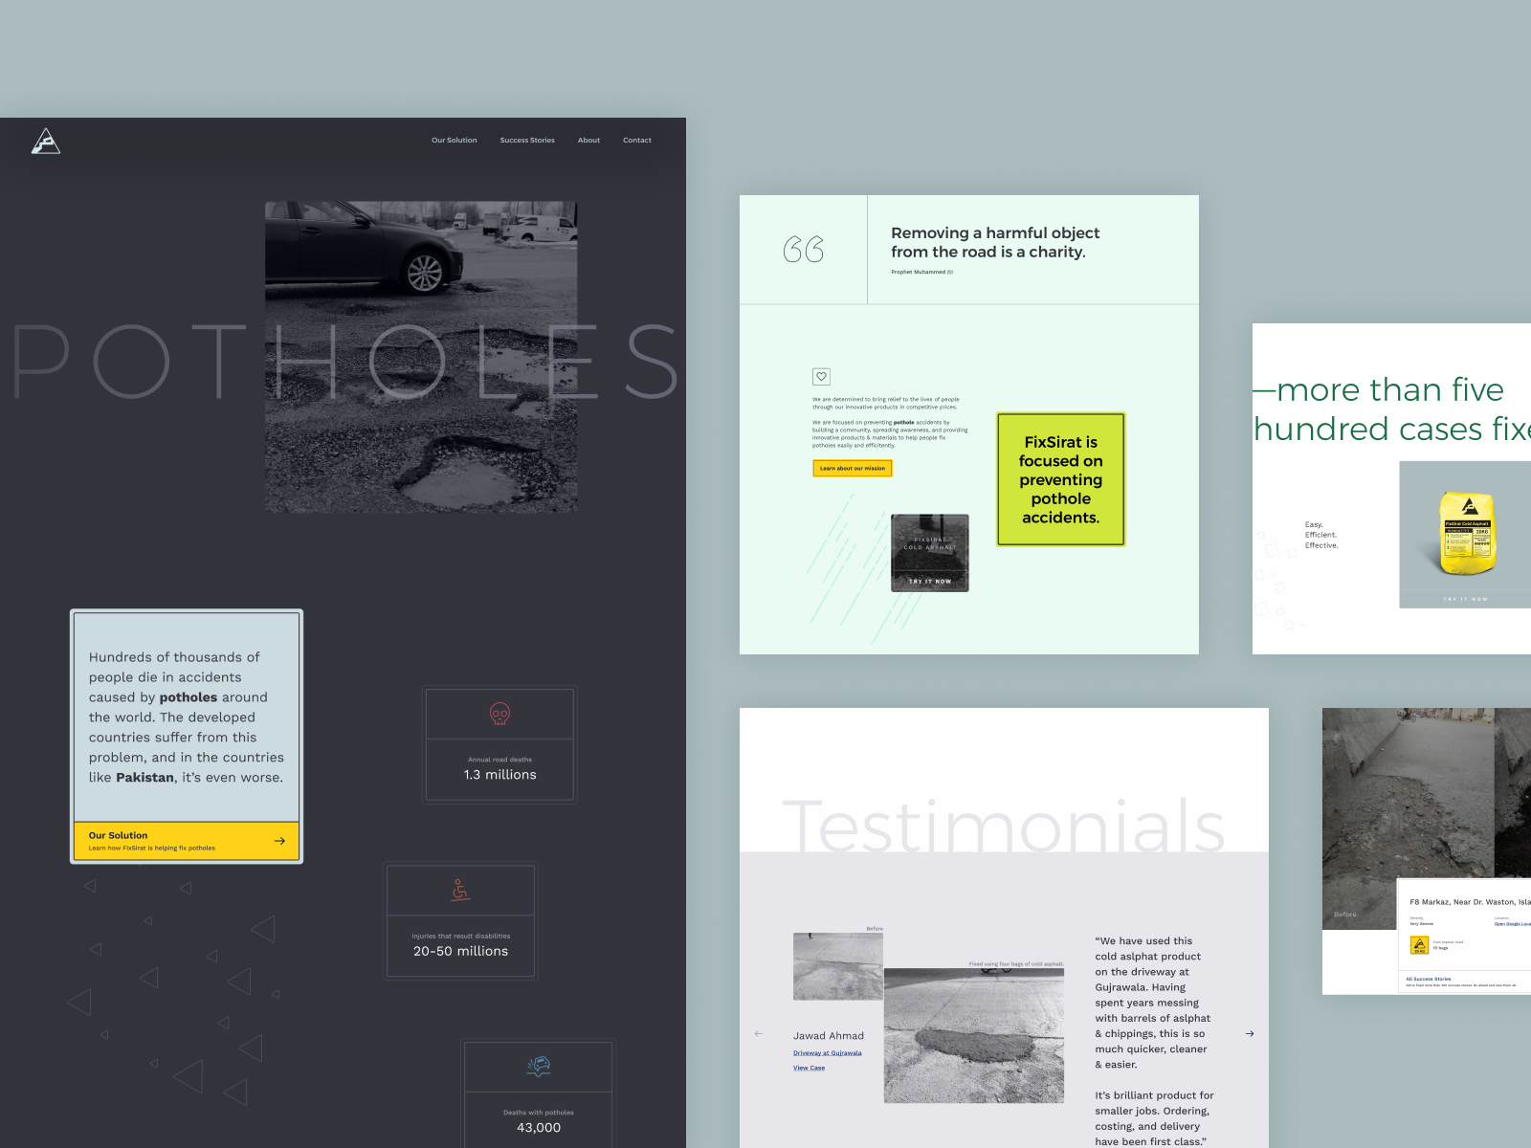Click the skull icon above annual road deaths

point(499,712)
